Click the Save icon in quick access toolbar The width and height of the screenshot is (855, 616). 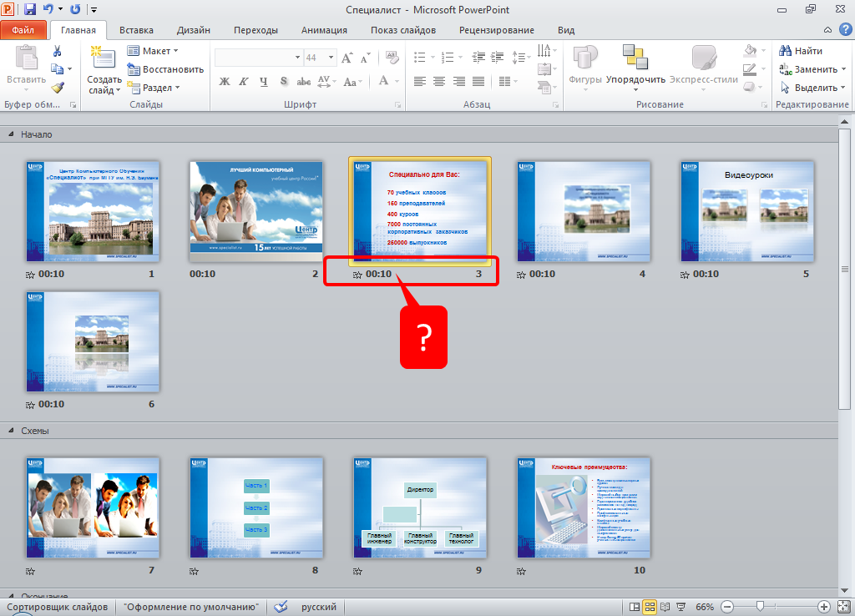30,9
